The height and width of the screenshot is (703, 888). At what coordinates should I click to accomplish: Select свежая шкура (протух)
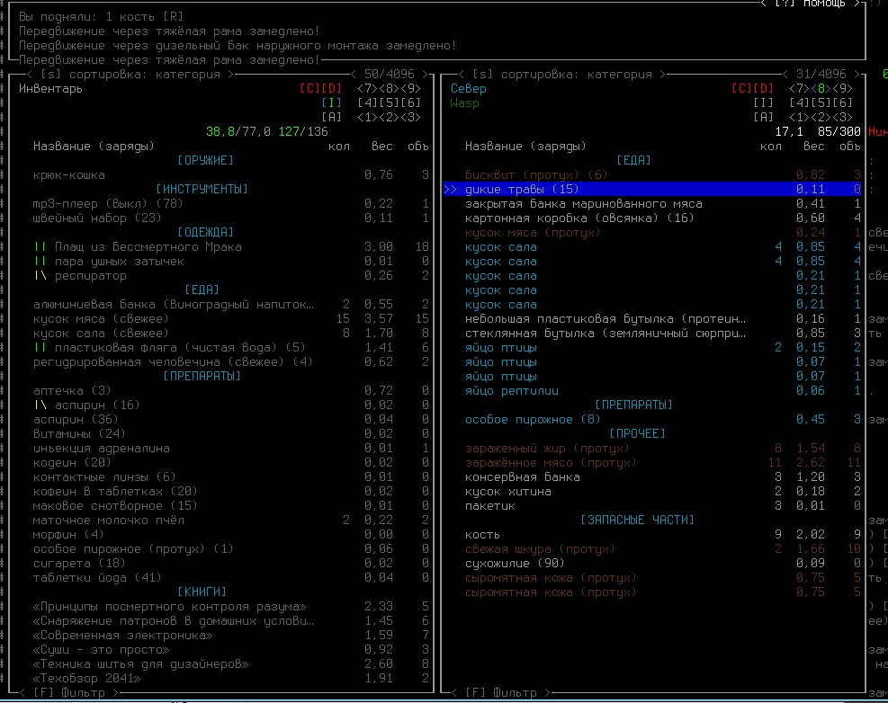(662, 549)
